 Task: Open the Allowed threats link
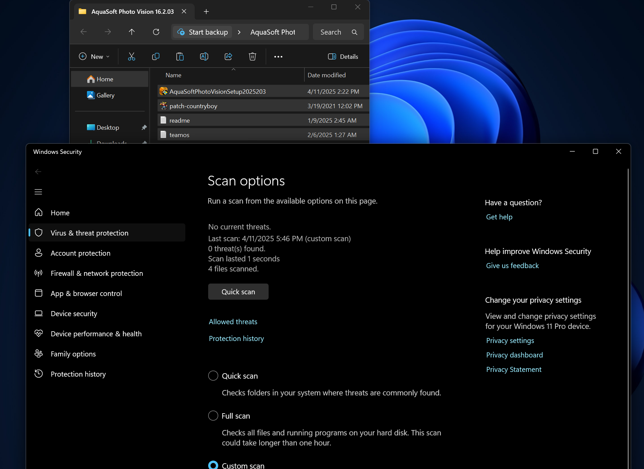[233, 322]
